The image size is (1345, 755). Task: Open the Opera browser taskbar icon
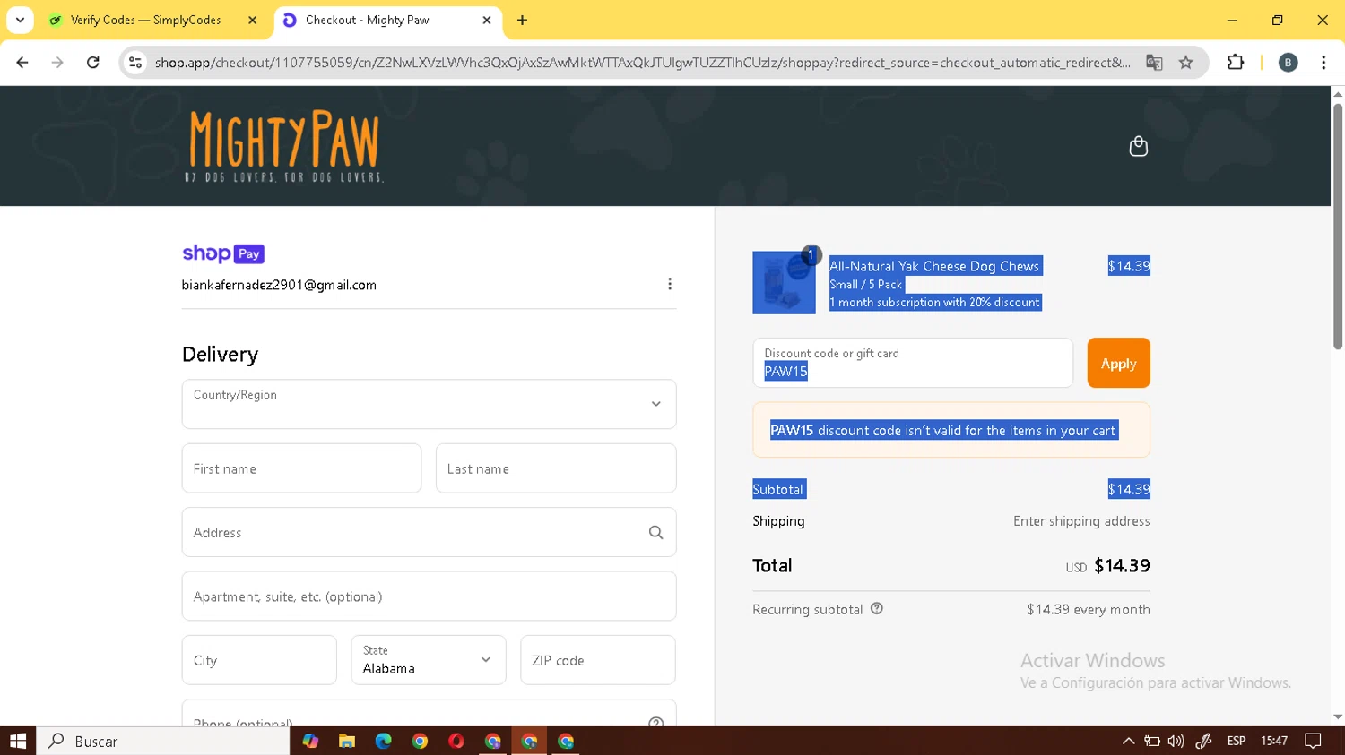pos(456,741)
